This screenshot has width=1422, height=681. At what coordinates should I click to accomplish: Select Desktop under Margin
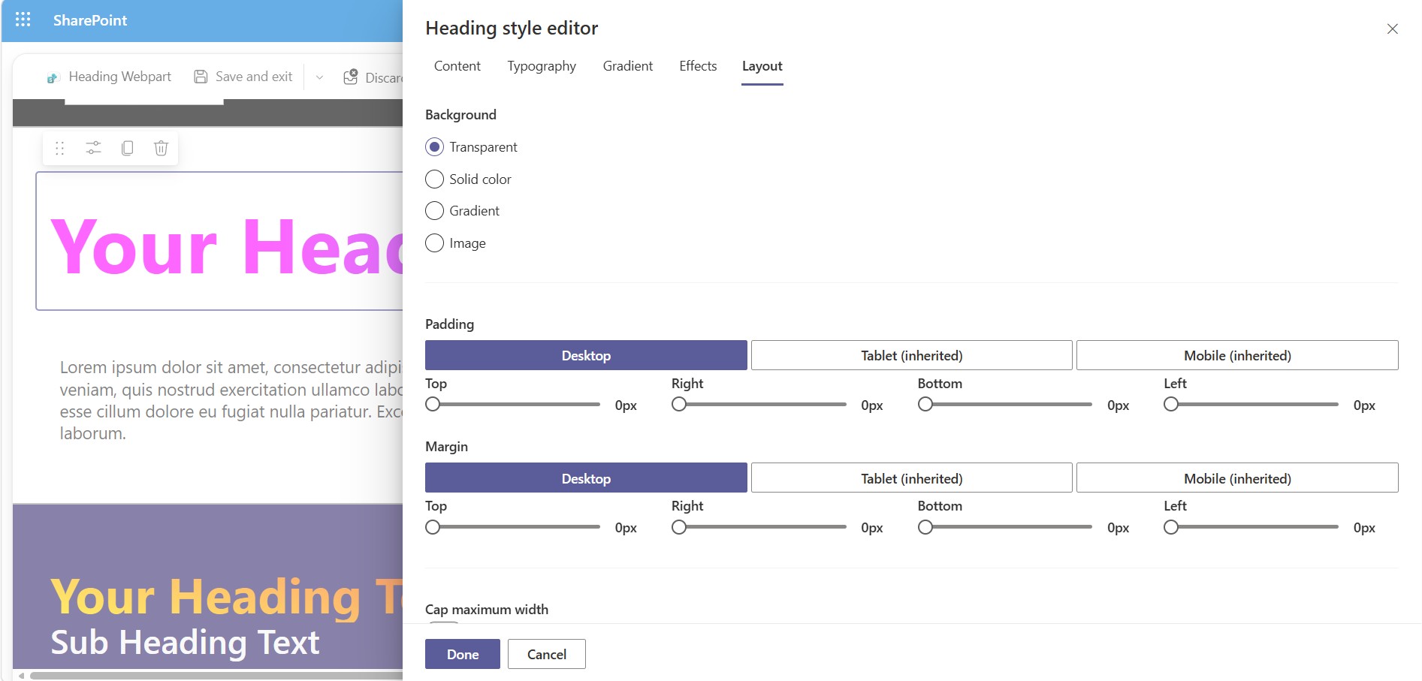pyautogui.click(x=586, y=478)
